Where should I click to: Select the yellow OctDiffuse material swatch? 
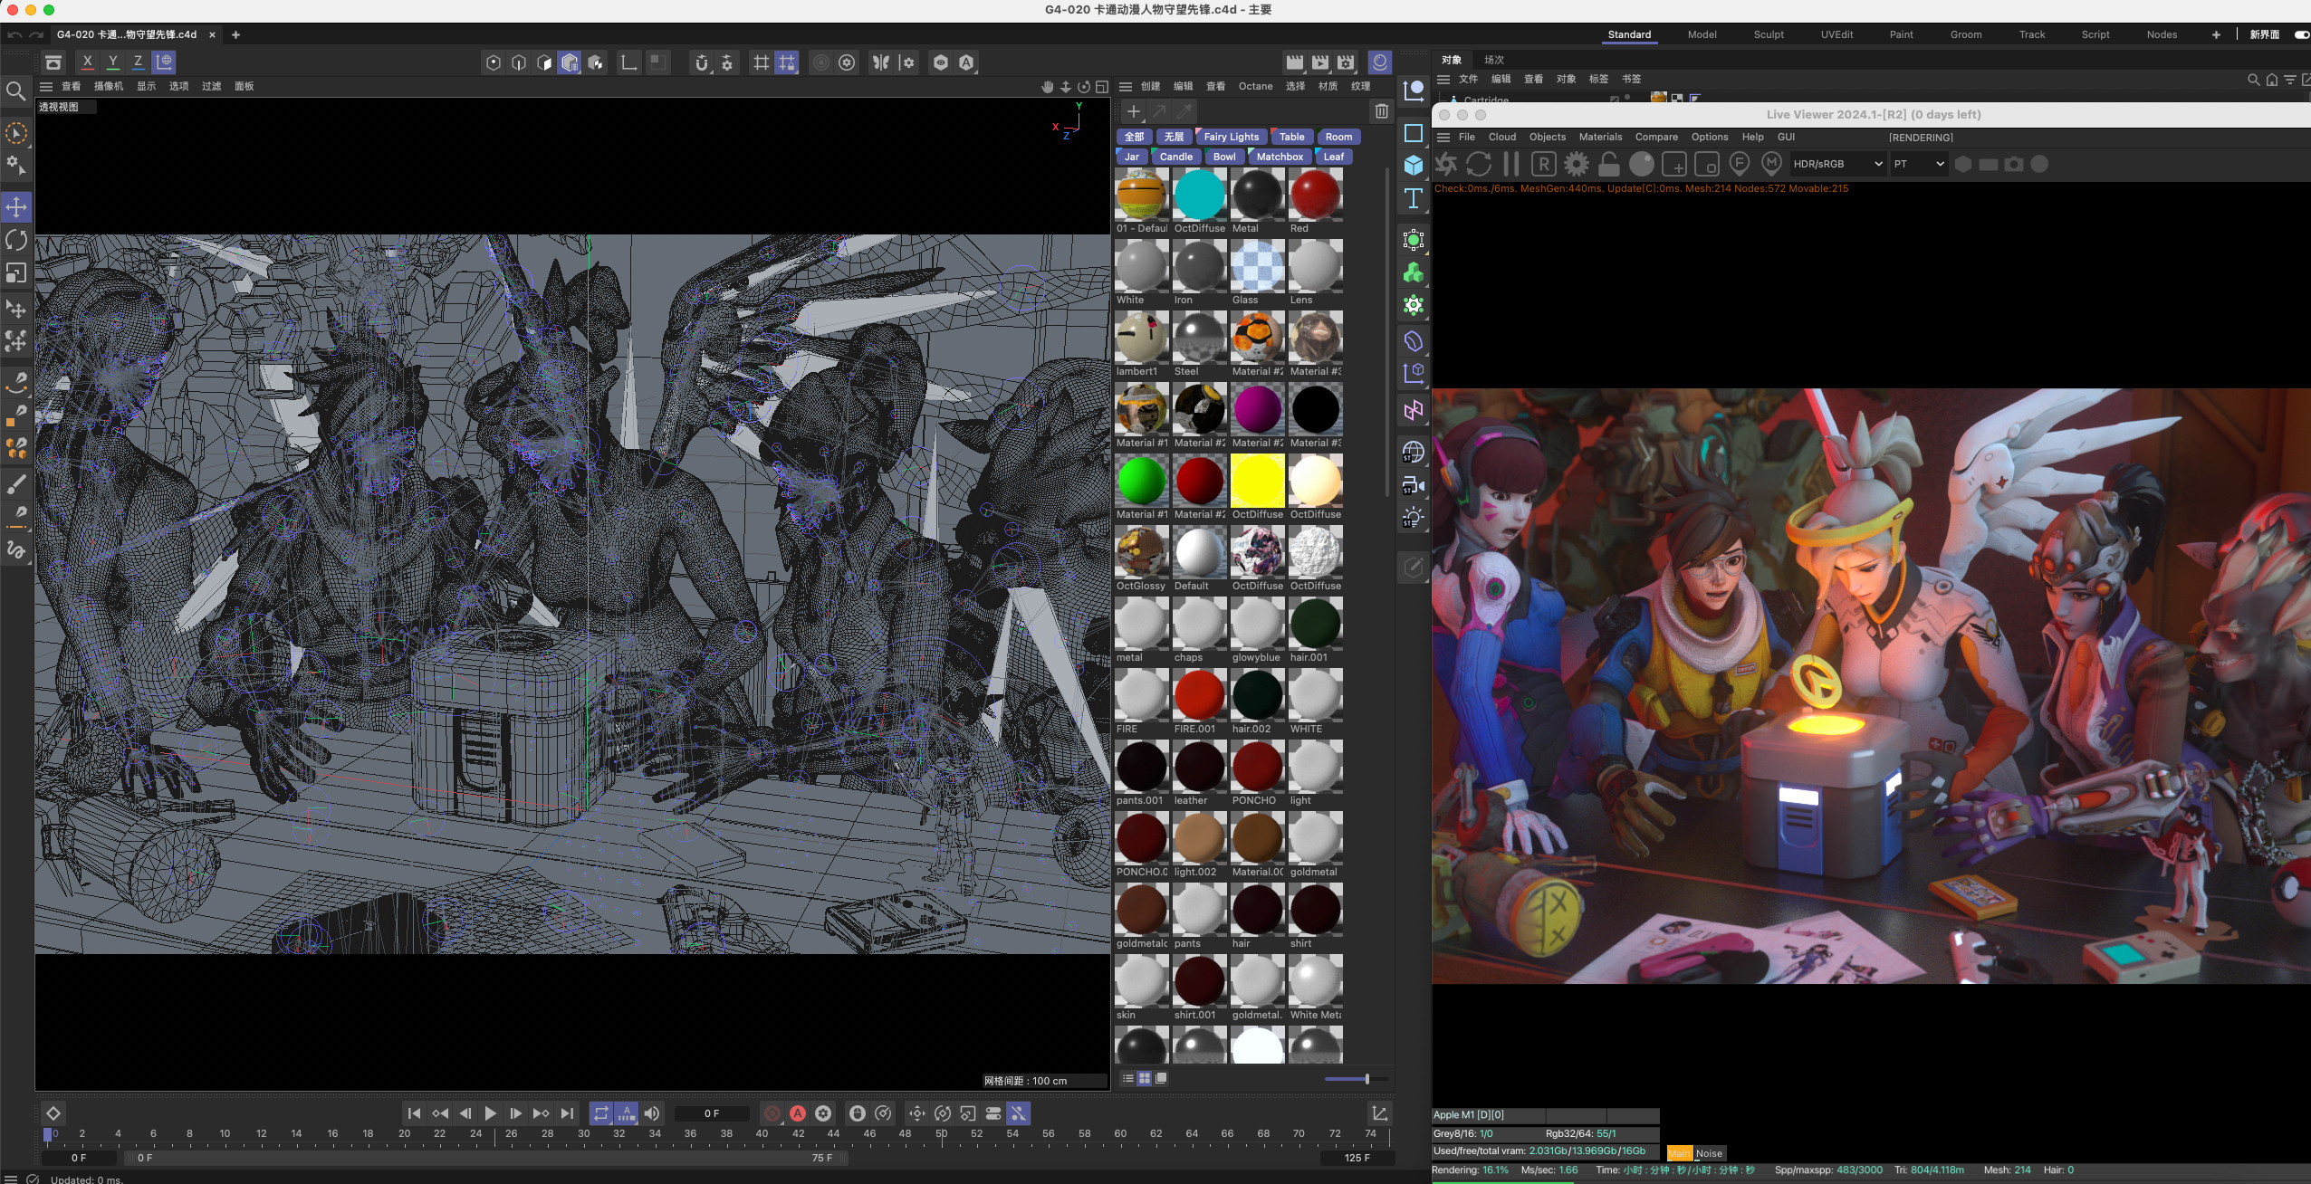pos(1257,481)
